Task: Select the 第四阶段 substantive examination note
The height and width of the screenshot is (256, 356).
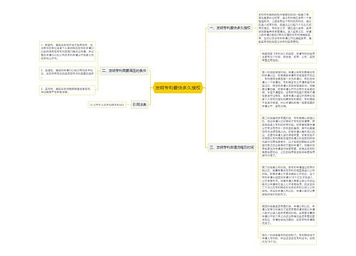Action: (x=288, y=215)
